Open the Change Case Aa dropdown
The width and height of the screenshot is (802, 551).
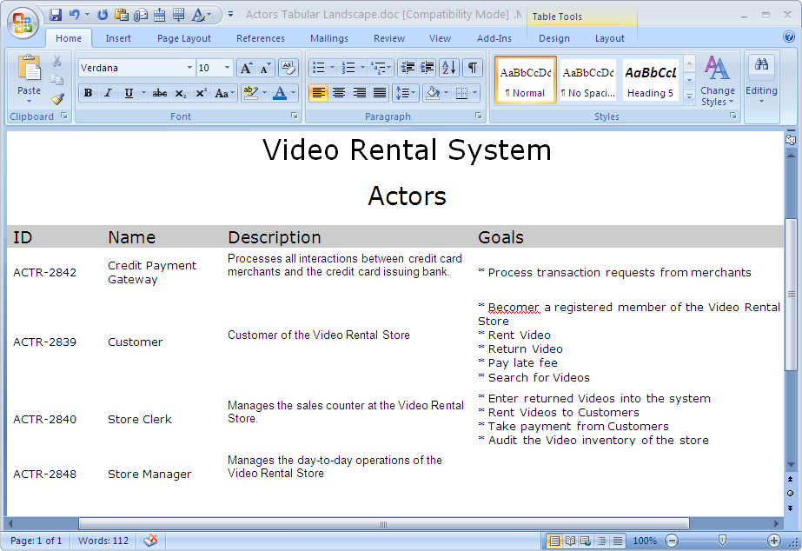tap(224, 93)
